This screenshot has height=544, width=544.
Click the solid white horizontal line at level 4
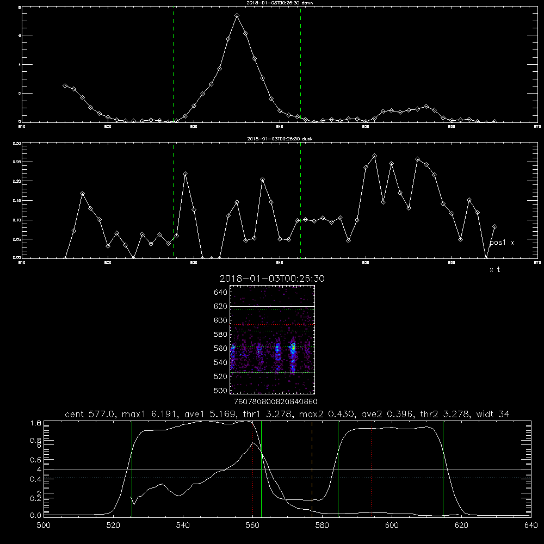287,469
